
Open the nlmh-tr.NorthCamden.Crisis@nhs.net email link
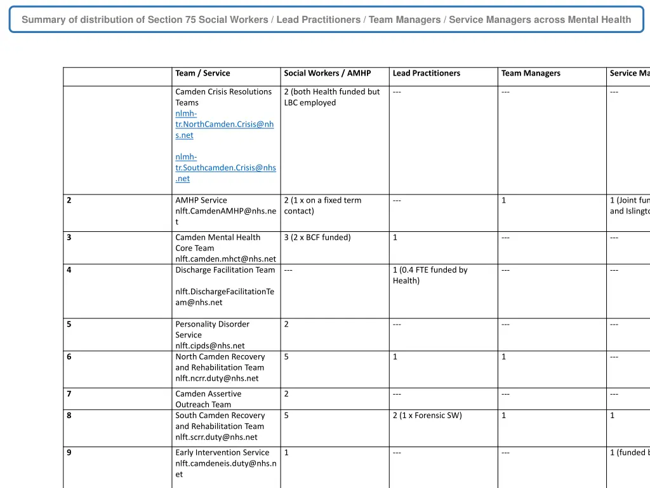223,124
